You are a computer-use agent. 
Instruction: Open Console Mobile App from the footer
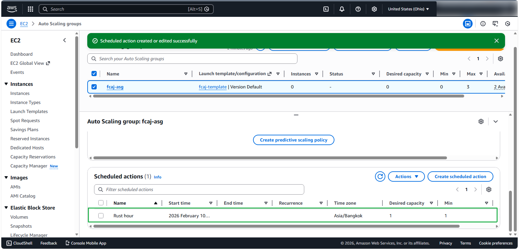click(86, 243)
